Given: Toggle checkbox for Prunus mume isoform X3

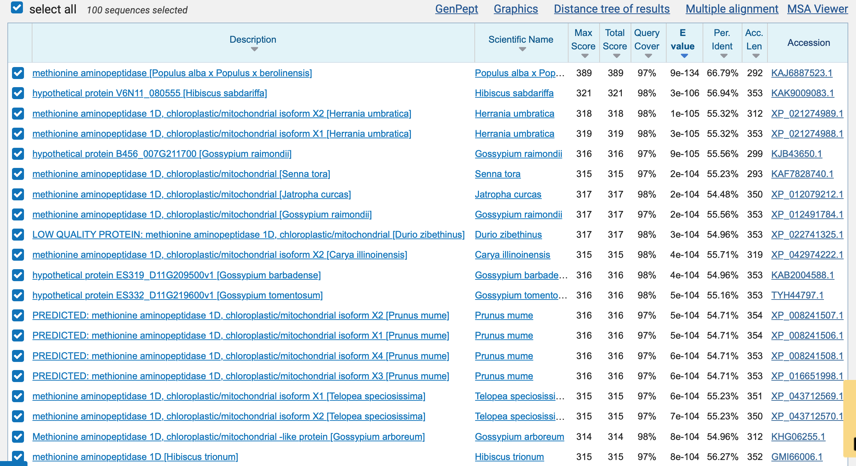Looking at the screenshot, I should click(x=18, y=376).
